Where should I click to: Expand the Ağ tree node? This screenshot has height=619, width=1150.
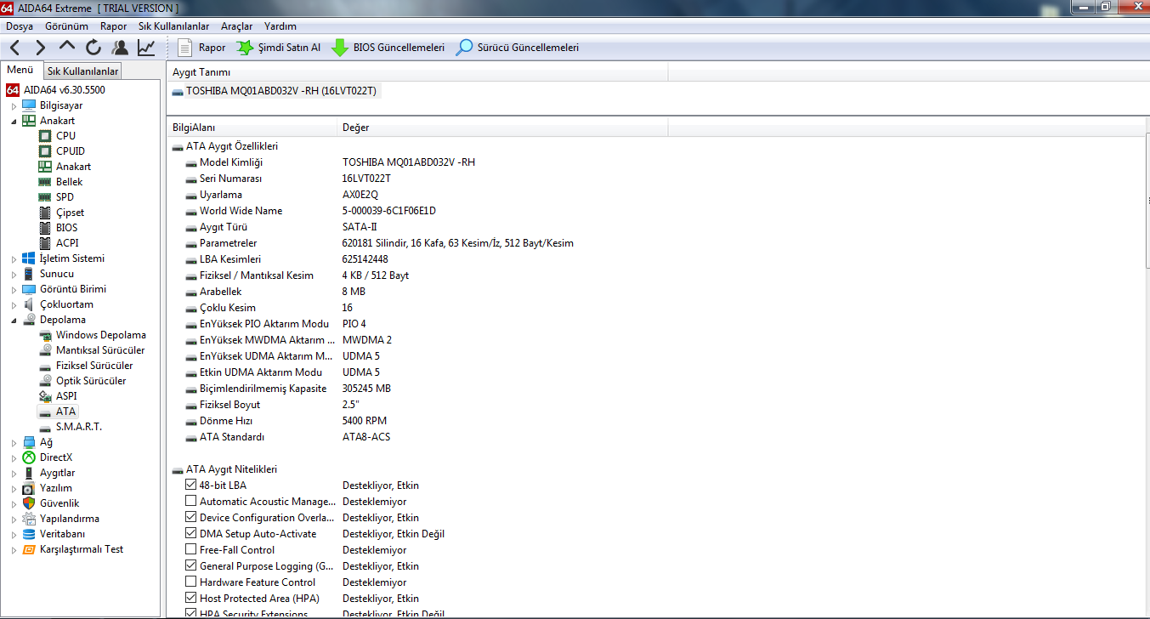[x=14, y=442]
